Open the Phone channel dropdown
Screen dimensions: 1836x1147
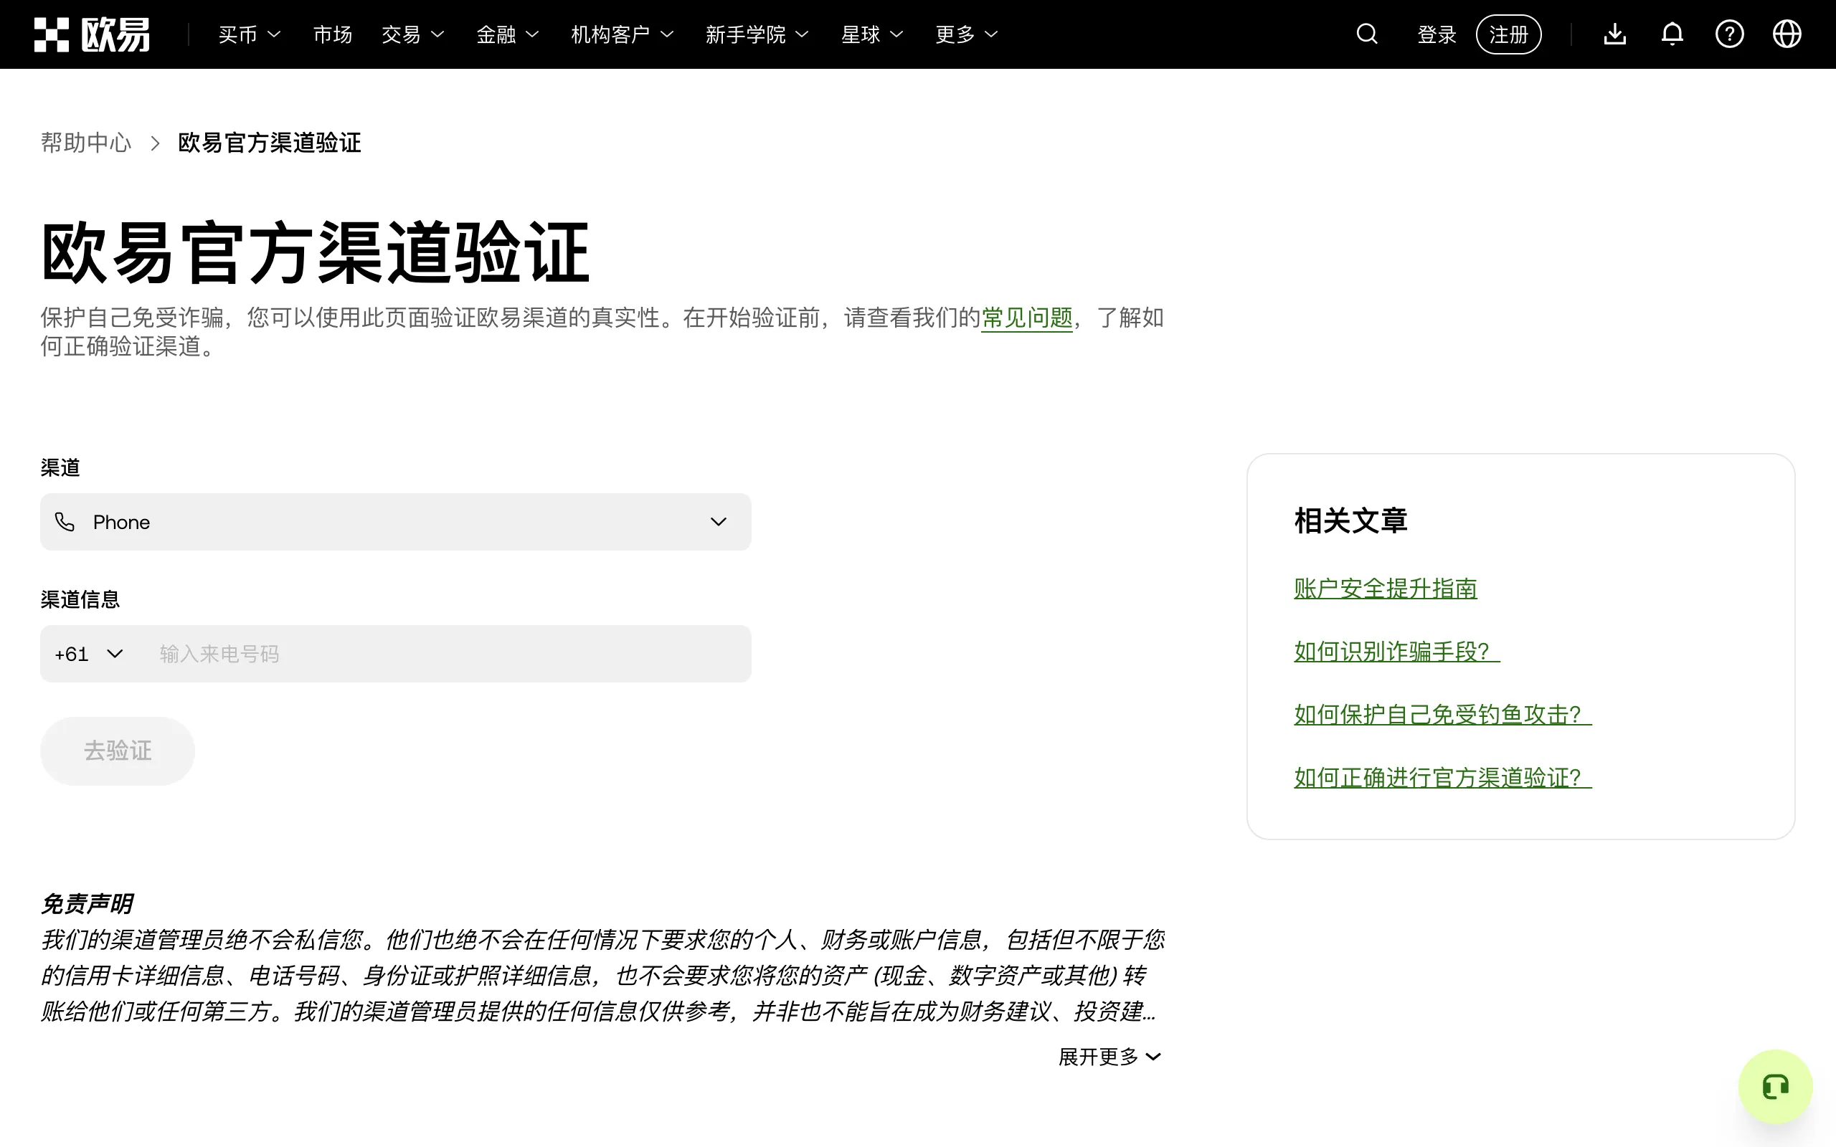(x=395, y=522)
